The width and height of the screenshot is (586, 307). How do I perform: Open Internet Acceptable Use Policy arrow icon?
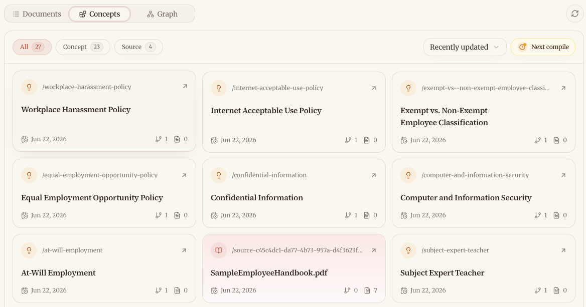[374, 88]
